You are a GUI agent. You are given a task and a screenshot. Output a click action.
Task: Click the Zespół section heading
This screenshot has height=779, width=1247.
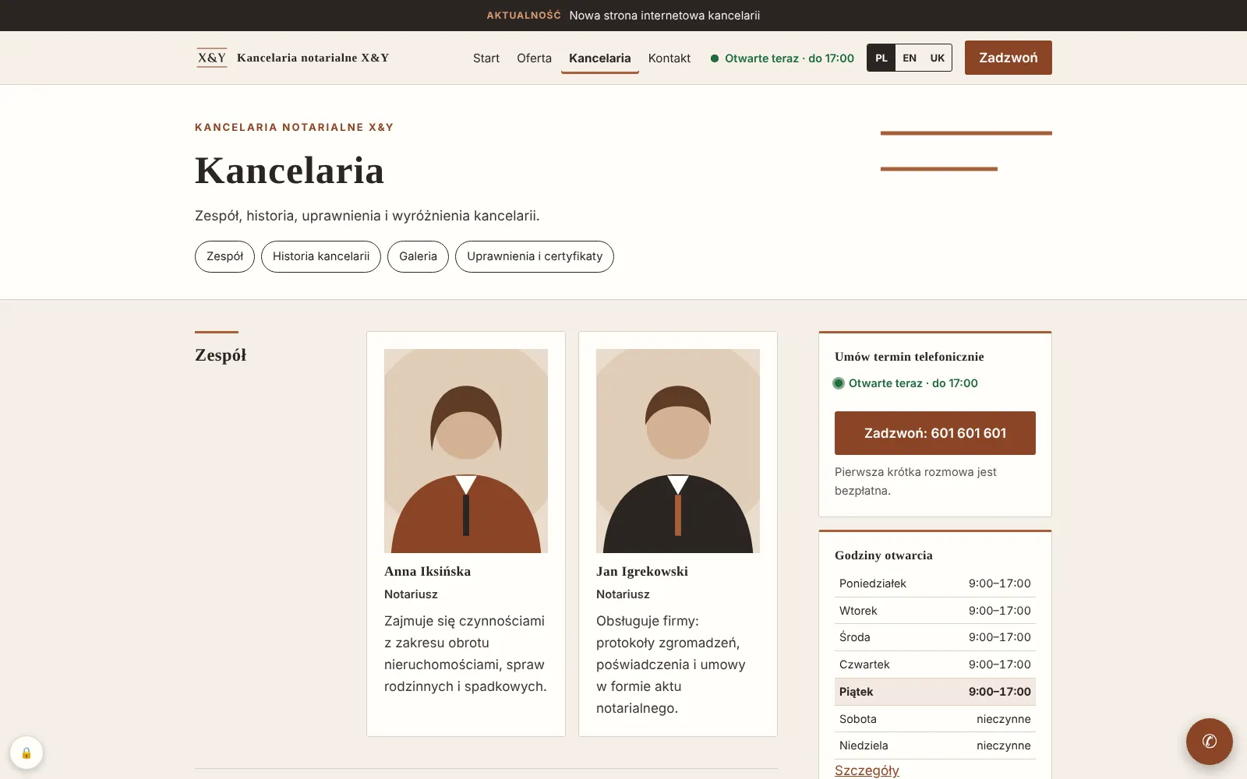pos(221,355)
